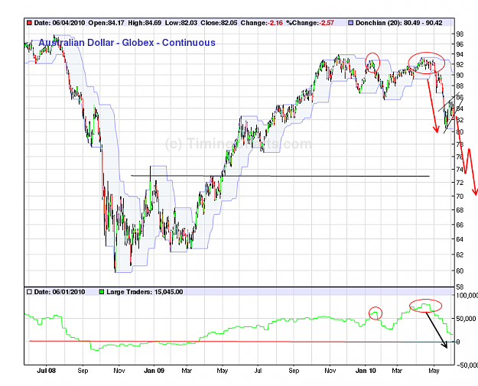Screen dimensions: 478x386
Task: Click the 58 price axis label
Action: click(460, 287)
